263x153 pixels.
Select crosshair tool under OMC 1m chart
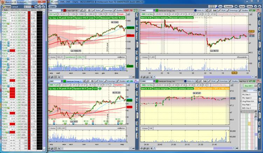tap(141, 148)
